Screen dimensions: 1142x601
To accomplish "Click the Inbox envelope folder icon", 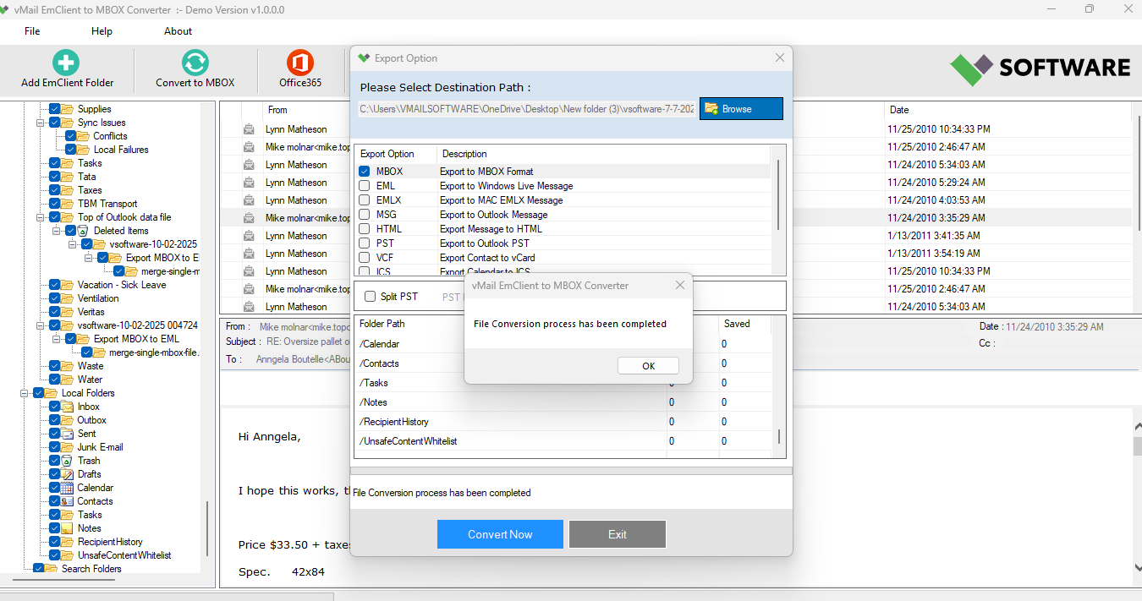I will (67, 407).
